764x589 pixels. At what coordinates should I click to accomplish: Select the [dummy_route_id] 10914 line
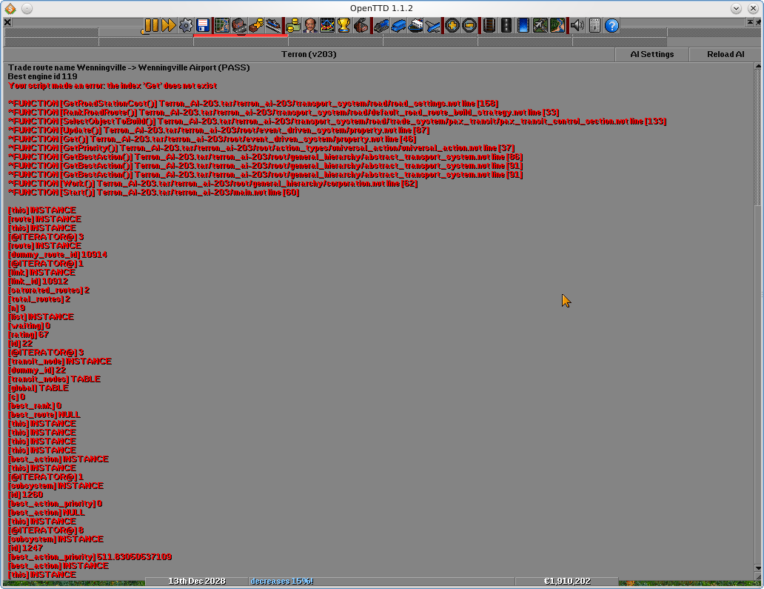pos(58,255)
